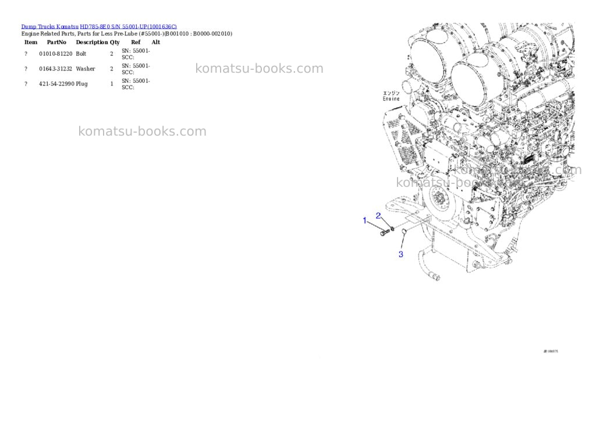The image size is (596, 422).
Task: Open the Dump Trucks Komatsu link
Action: coord(50,27)
